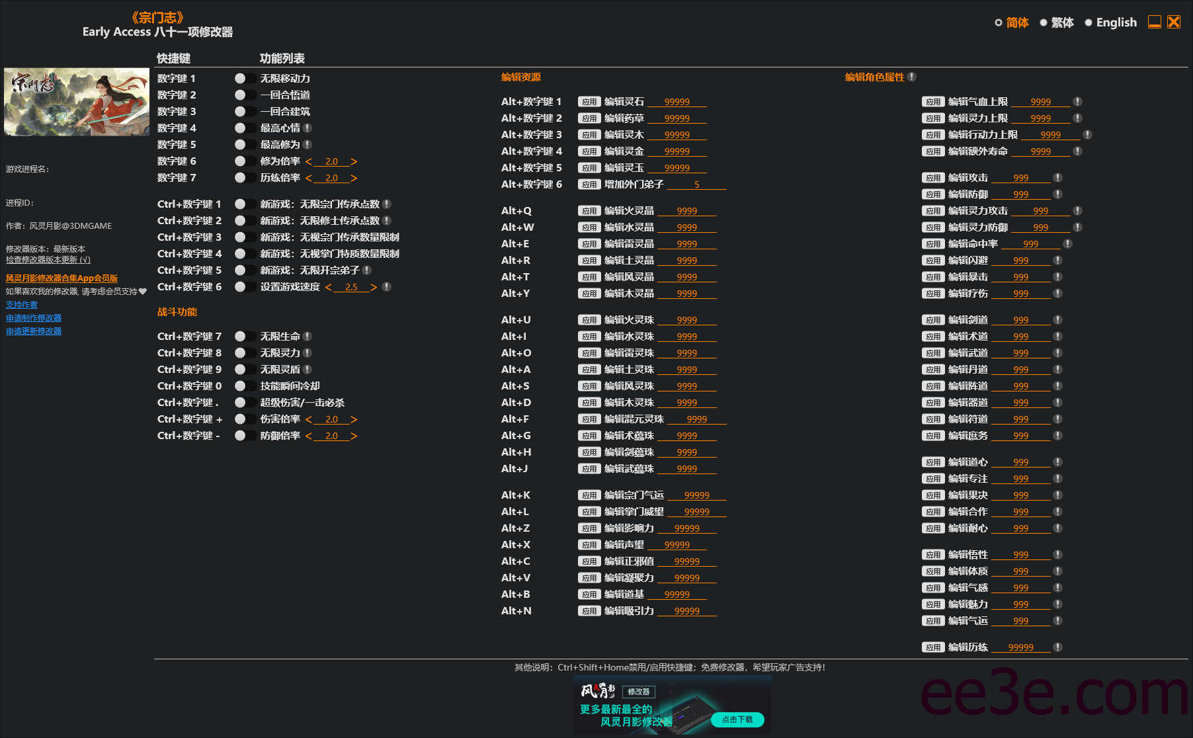Click the 增加外门弟子 value field
Image resolution: width=1193 pixels, height=738 pixels.
[697, 184]
